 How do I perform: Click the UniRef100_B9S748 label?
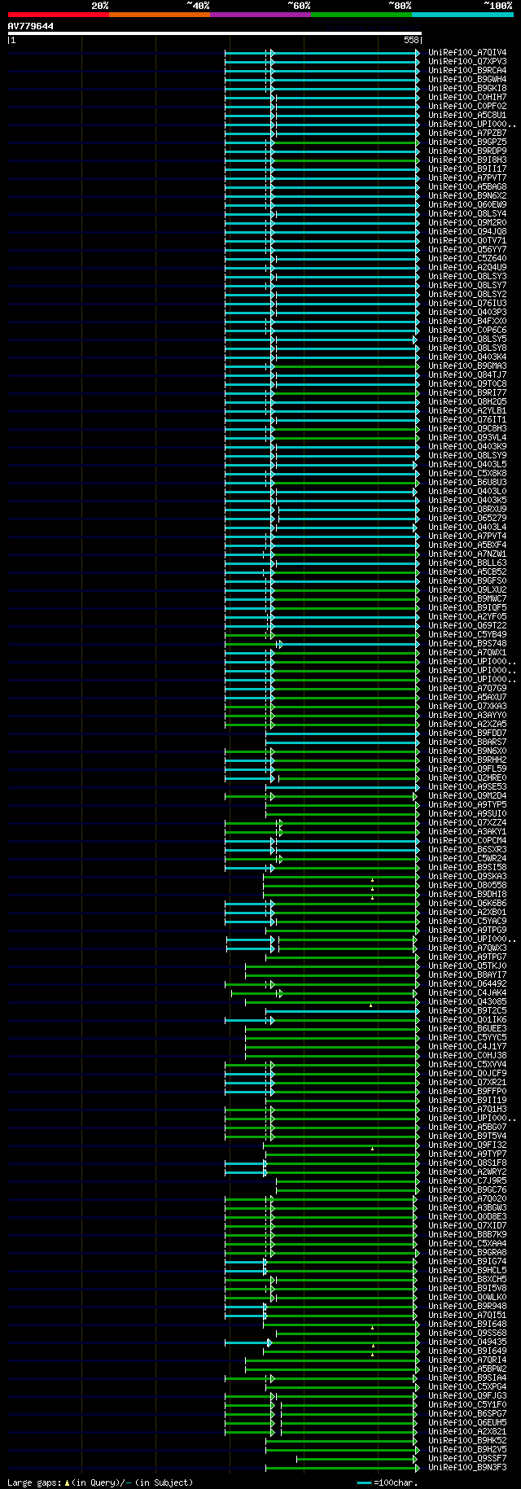coord(467,643)
